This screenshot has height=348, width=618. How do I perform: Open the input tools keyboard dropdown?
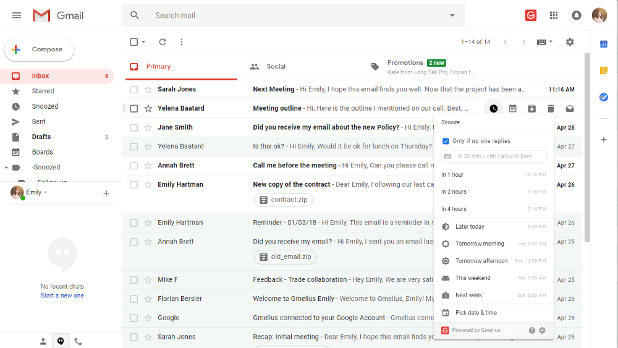(x=545, y=42)
